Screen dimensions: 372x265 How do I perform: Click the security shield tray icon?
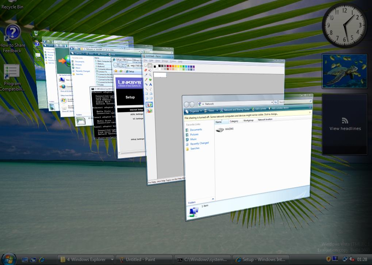point(329,259)
